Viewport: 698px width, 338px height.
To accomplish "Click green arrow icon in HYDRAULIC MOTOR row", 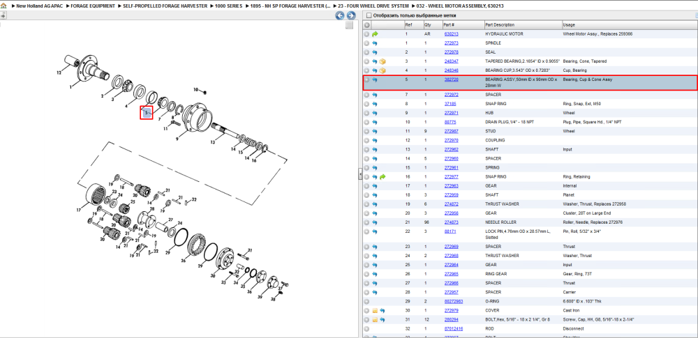I will click(x=375, y=33).
